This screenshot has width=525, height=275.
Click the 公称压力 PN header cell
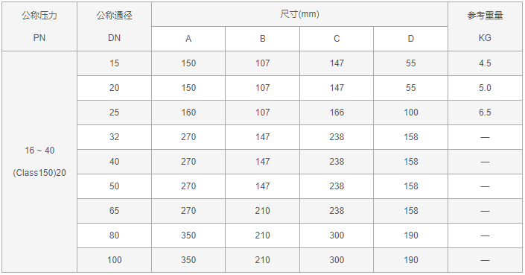tap(39, 27)
